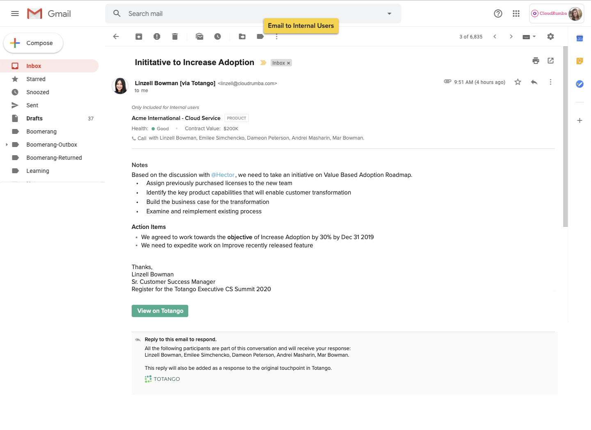This screenshot has width=591, height=430.
Task: Open the Boomerang-Returned label
Action: pos(49,158)
